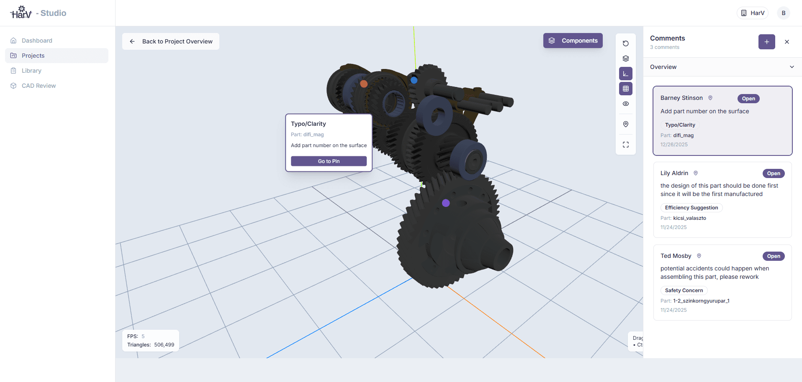Click Open status on Lily Aldrin comment
The width and height of the screenshot is (802, 382).
click(x=774, y=173)
